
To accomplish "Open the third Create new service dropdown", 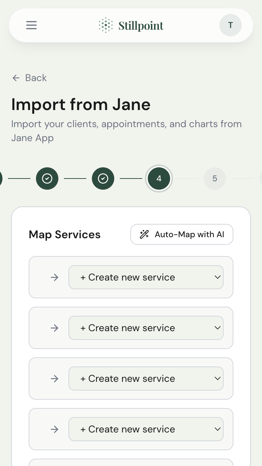I will point(146,378).
